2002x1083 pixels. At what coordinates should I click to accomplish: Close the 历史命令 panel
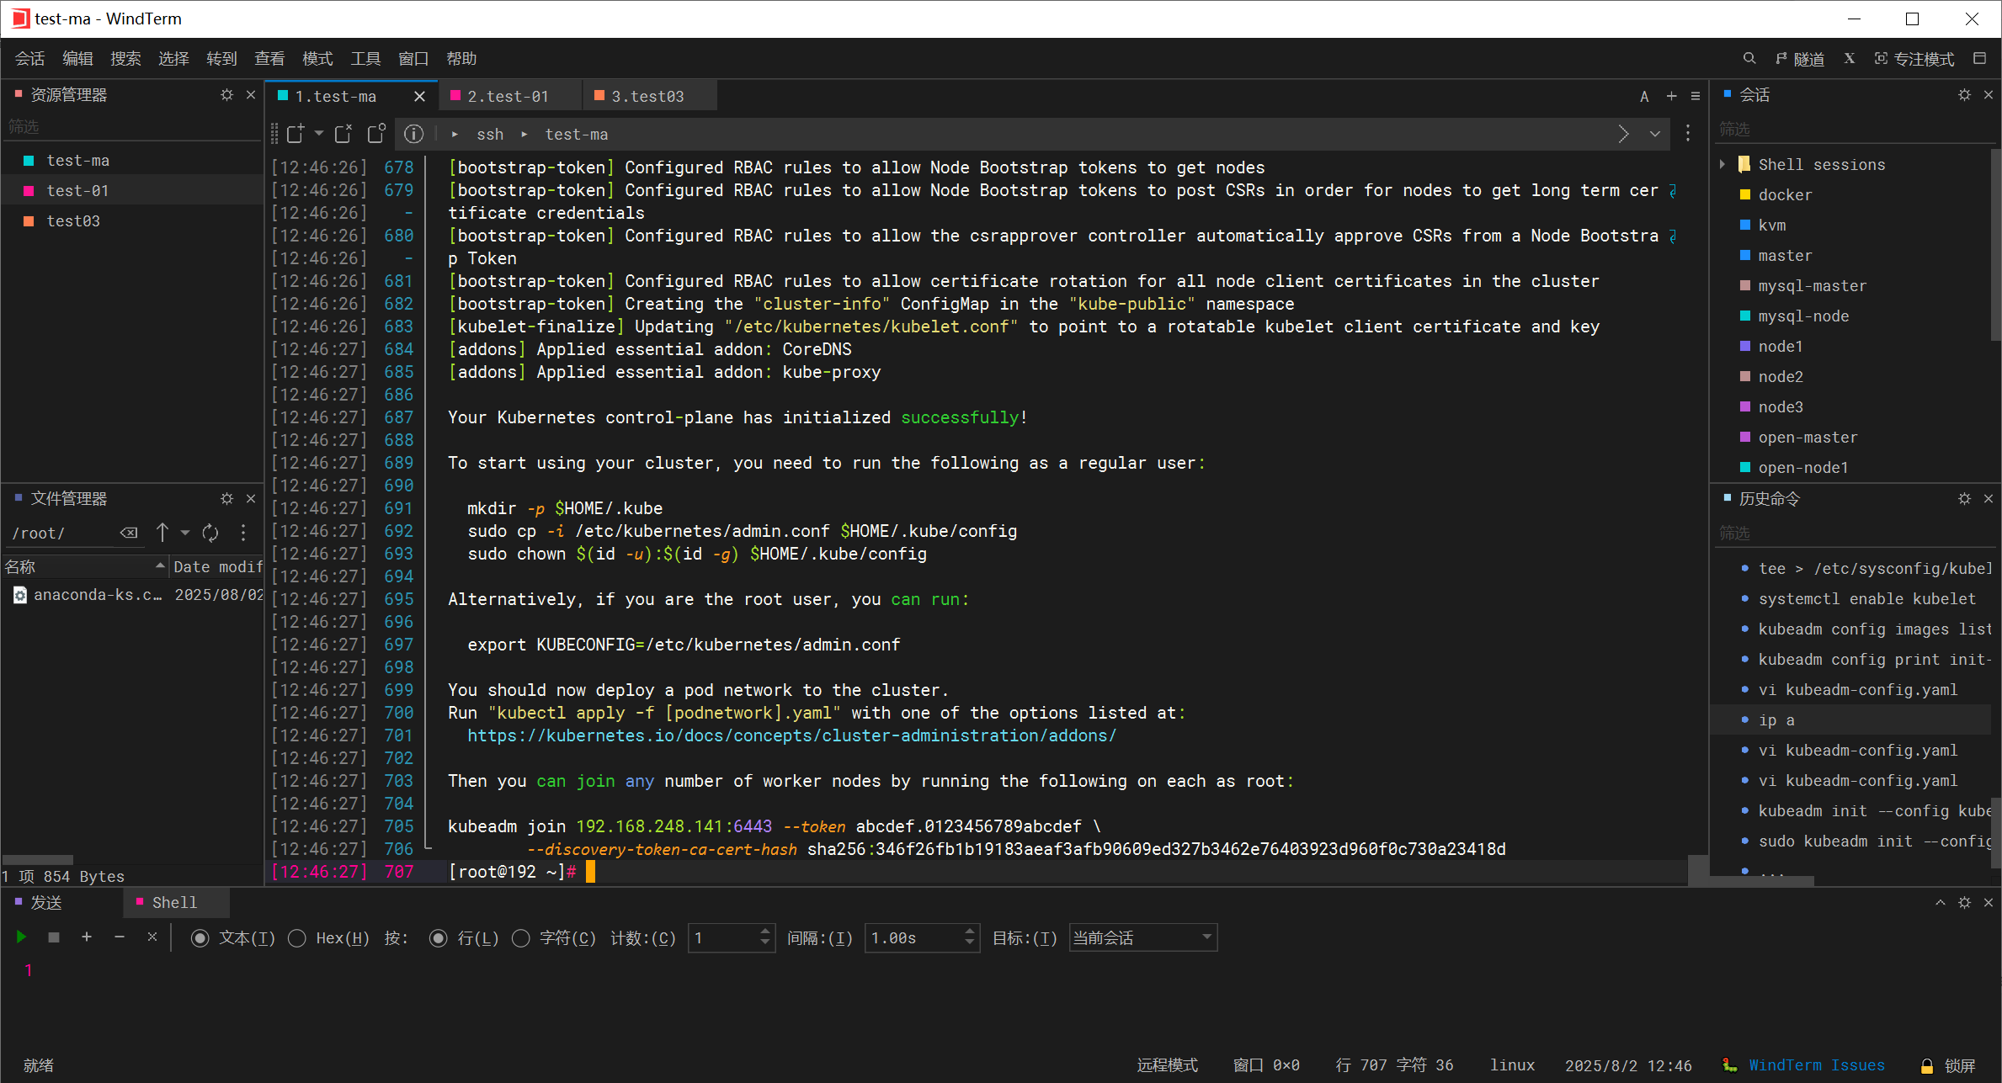(x=1989, y=499)
